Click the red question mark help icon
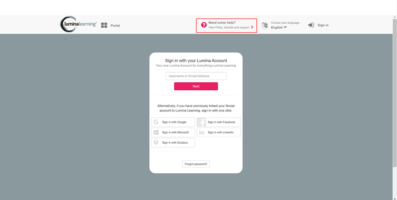This screenshot has height=200, width=397. click(x=204, y=25)
